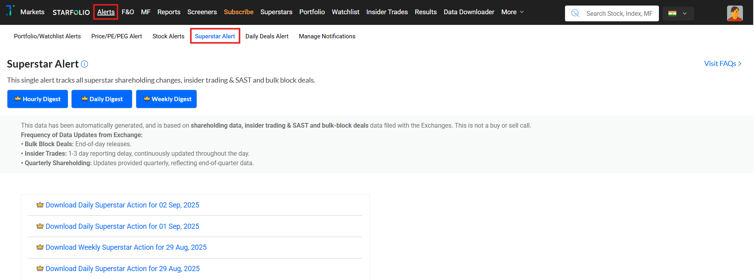Download Daily Superstar Action for 29 Aug, 2025
754x279 pixels.
coord(122,269)
